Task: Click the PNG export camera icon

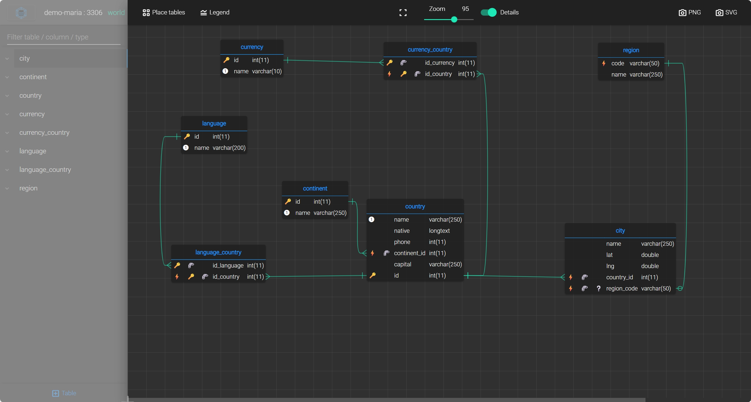Action: click(682, 13)
